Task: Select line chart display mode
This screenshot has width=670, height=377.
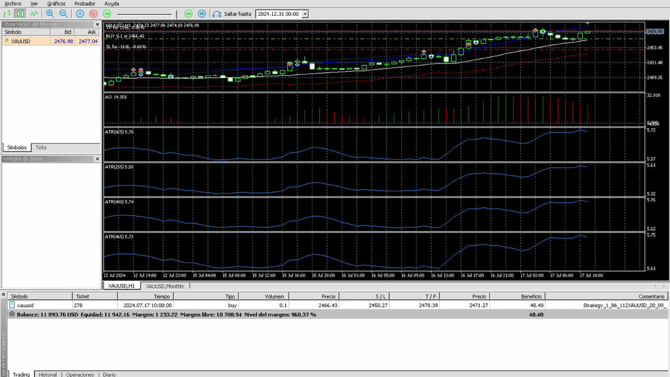Action: (34, 14)
